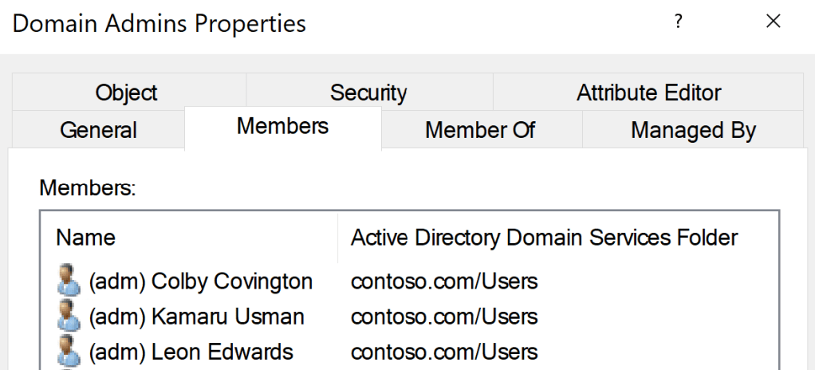Click the question mark help button
Screen dimensions: 815x370
(x=678, y=22)
